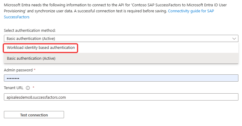The width and height of the screenshot is (242, 126).
Task: Click the masked password dots
Action: (x=13, y=78)
